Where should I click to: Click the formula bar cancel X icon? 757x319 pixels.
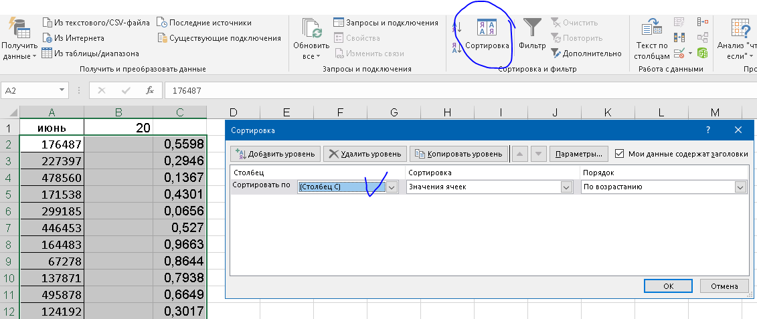tap(101, 90)
